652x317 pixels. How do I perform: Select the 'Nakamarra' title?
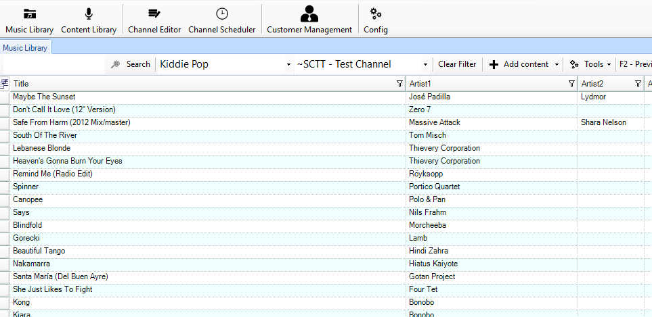(x=31, y=264)
